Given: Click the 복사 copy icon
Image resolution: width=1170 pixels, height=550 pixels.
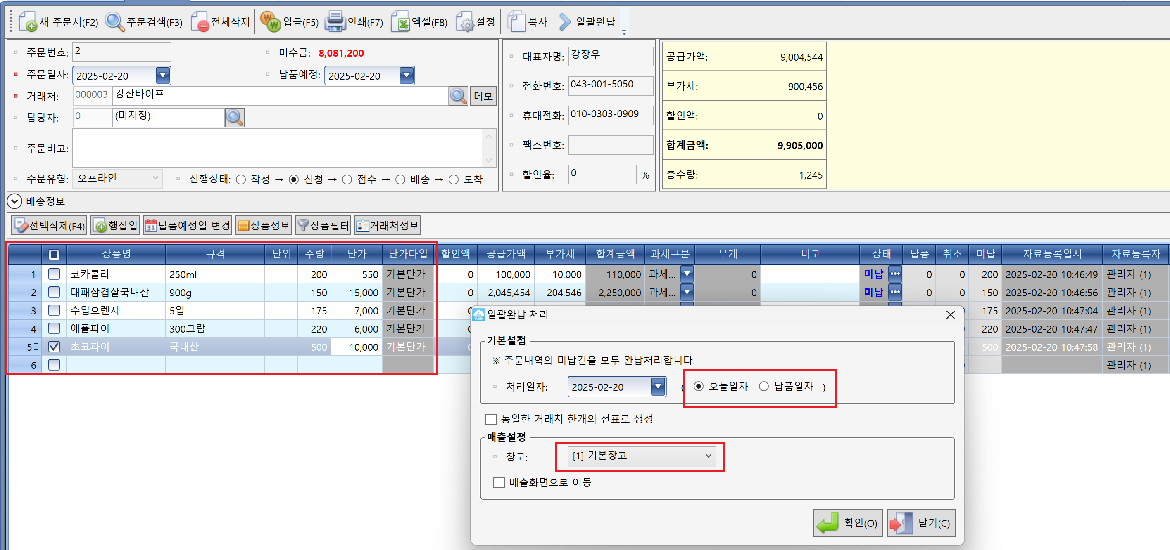Looking at the screenshot, I should (516, 22).
